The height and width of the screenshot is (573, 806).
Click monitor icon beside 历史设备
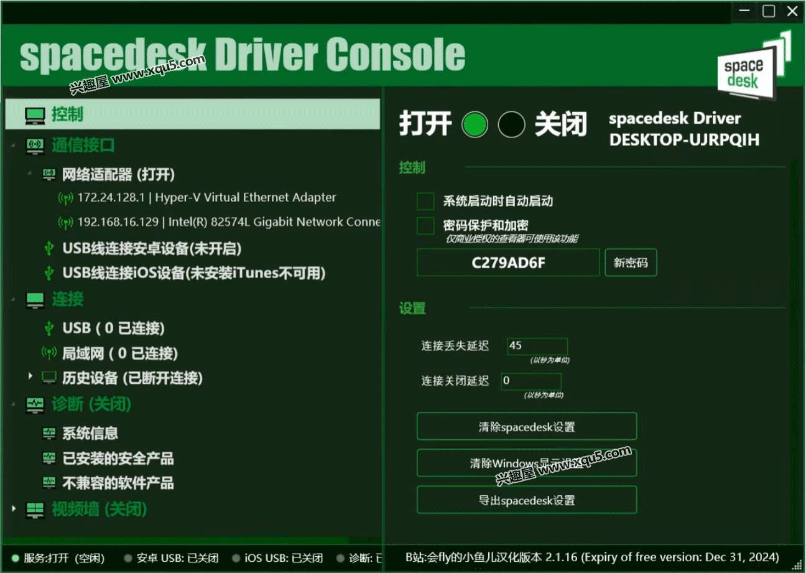click(x=49, y=378)
